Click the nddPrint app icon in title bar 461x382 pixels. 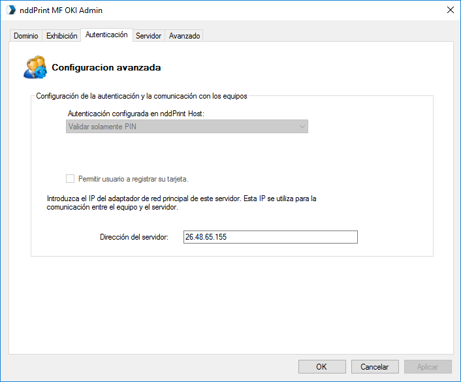(x=11, y=10)
